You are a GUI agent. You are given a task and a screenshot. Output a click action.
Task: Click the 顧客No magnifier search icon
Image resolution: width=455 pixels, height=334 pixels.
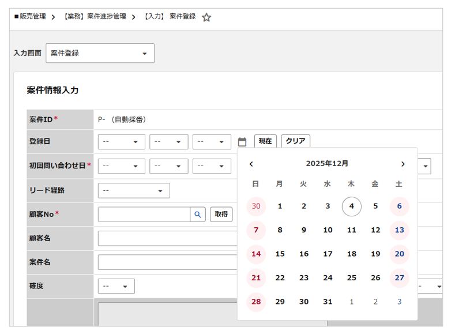click(198, 214)
